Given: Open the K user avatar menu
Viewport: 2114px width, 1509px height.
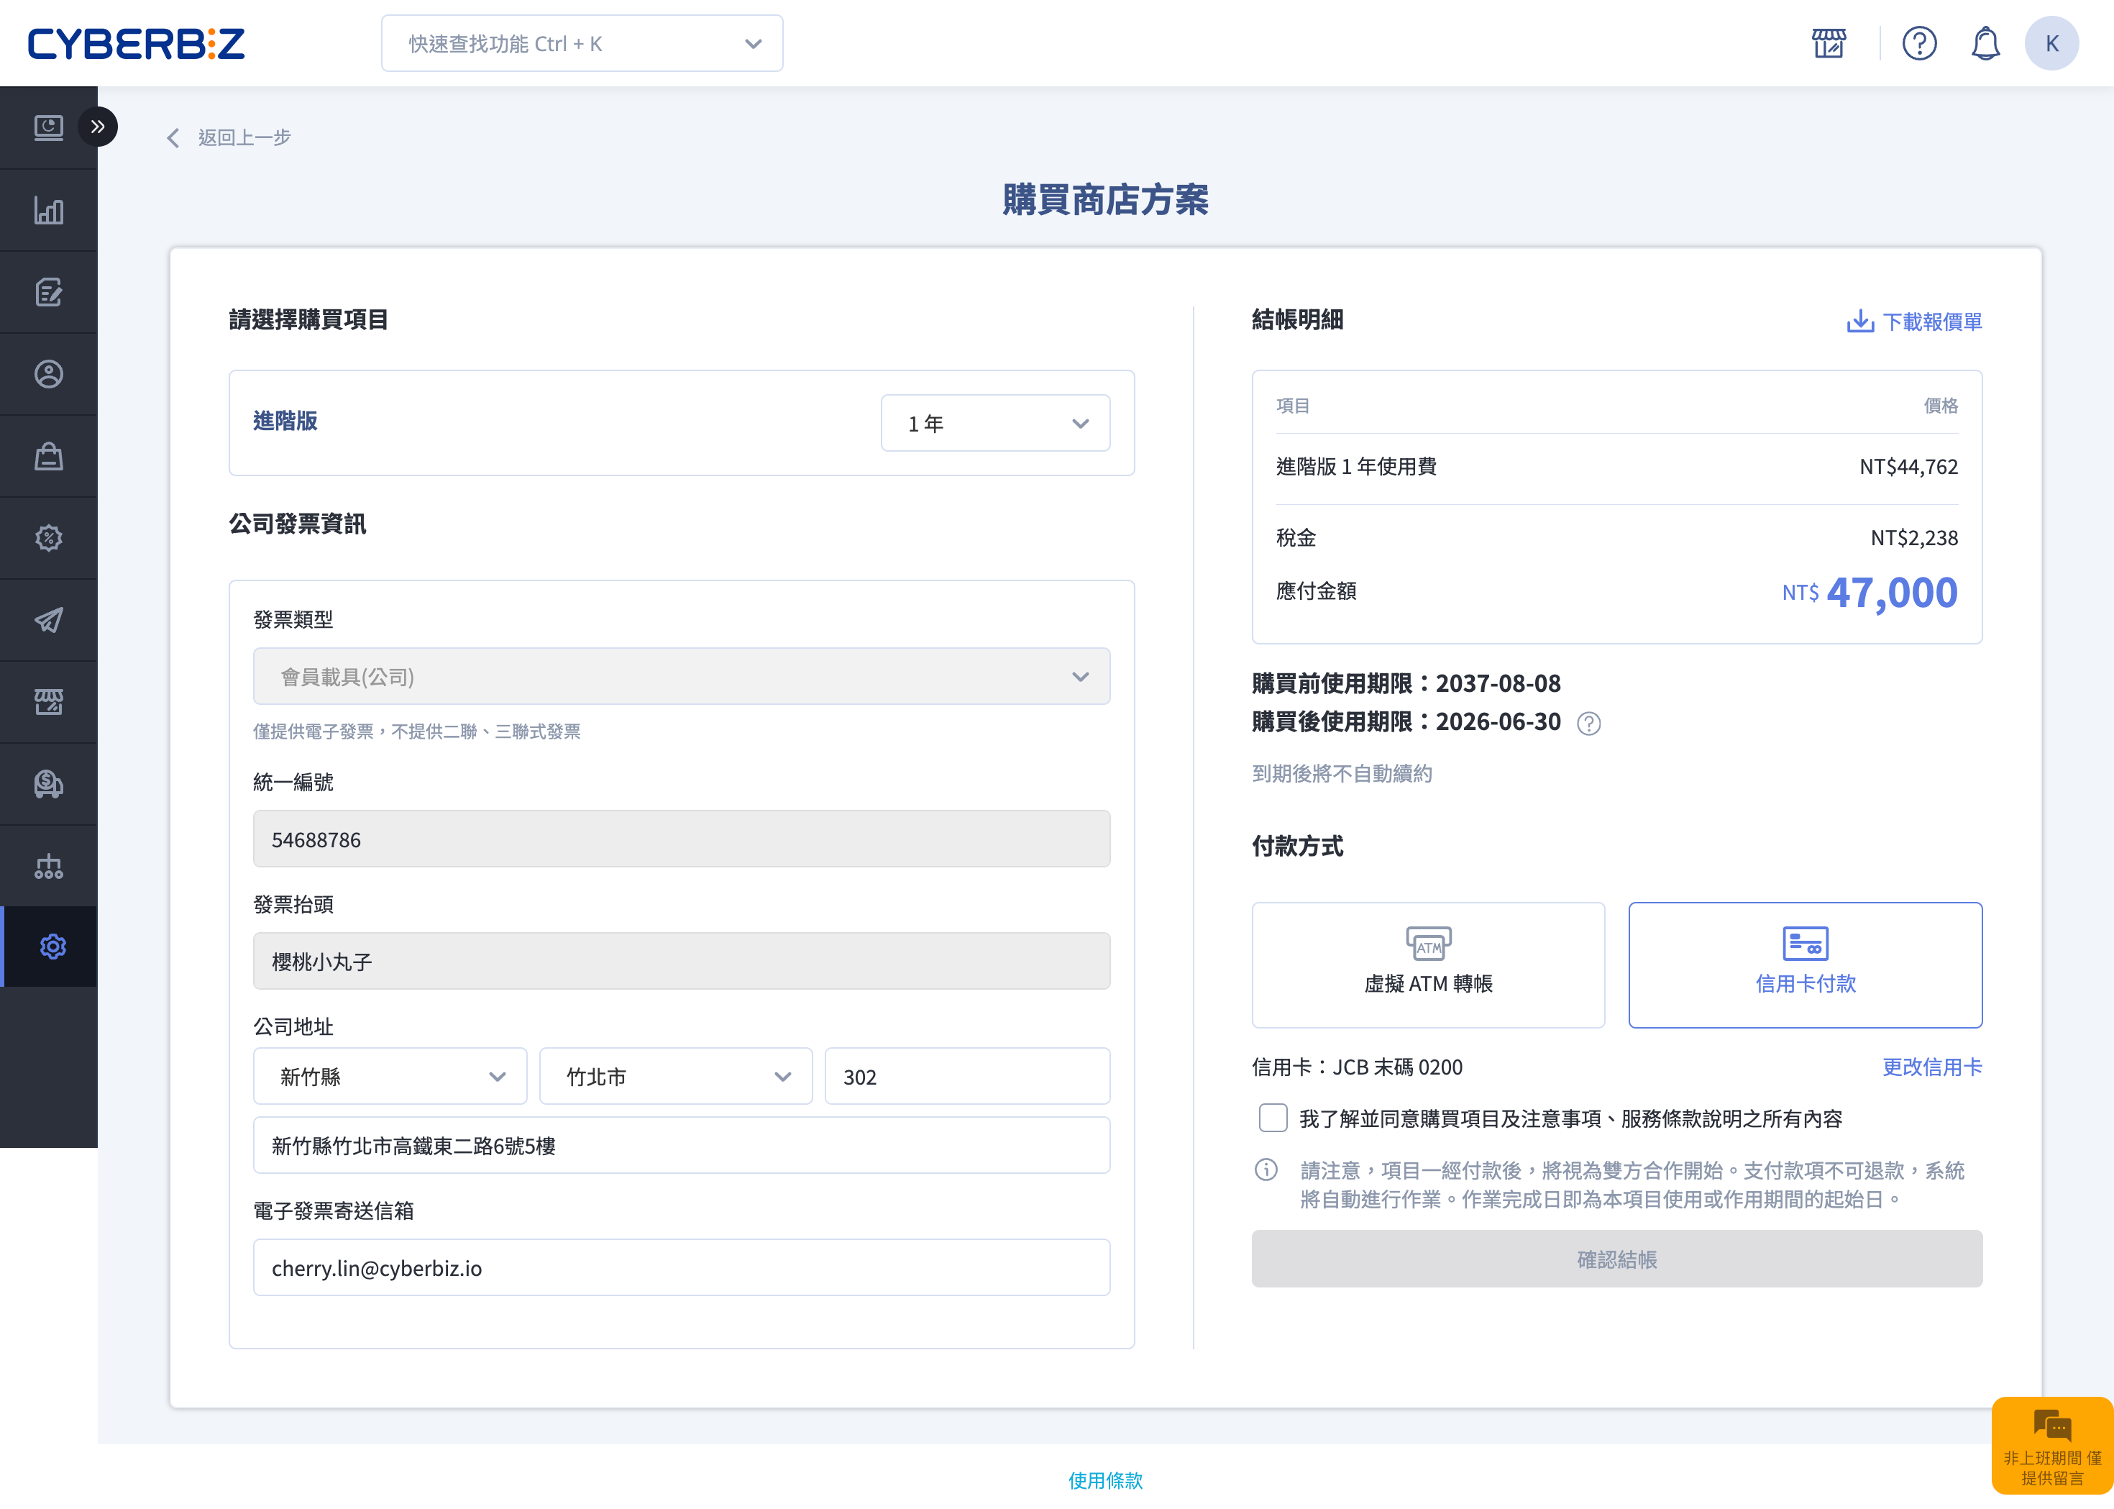Looking at the screenshot, I should coord(2051,42).
